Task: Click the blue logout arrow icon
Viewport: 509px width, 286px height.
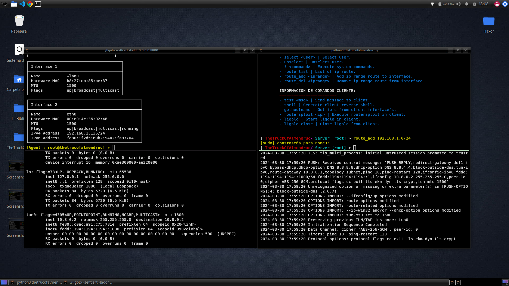Action: click(x=505, y=4)
